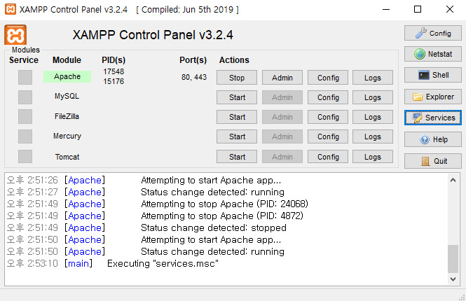Toggle the MySQL service install checkbox
The height and width of the screenshot is (301, 466).
(x=25, y=97)
